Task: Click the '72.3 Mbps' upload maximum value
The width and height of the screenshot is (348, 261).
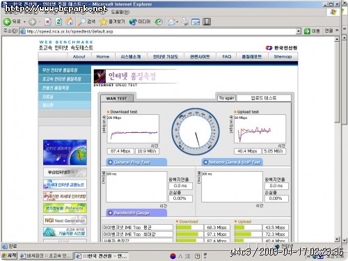Action: pos(275,234)
